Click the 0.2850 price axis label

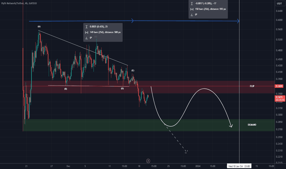click(x=279, y=122)
